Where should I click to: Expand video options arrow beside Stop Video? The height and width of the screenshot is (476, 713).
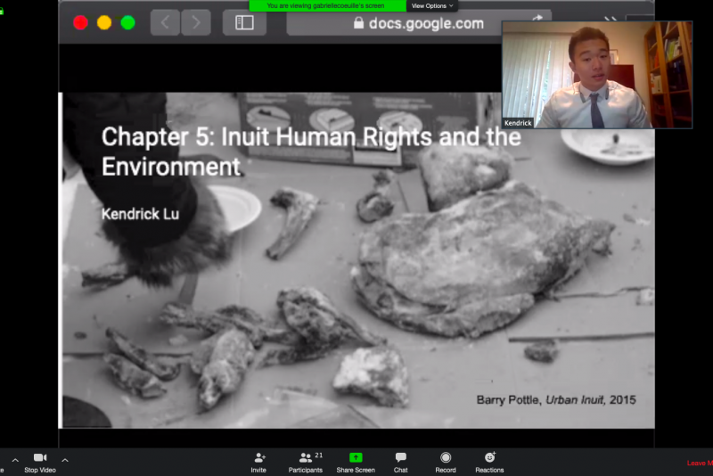(65, 460)
